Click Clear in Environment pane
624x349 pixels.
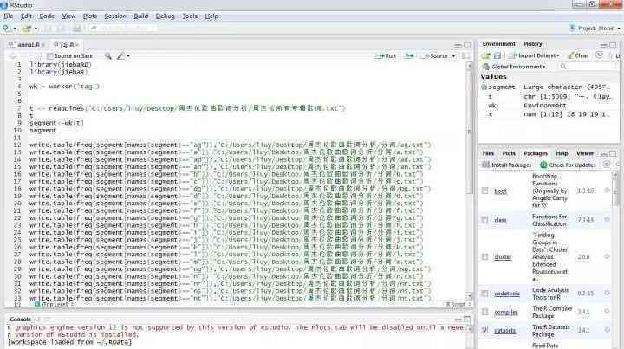578,55
